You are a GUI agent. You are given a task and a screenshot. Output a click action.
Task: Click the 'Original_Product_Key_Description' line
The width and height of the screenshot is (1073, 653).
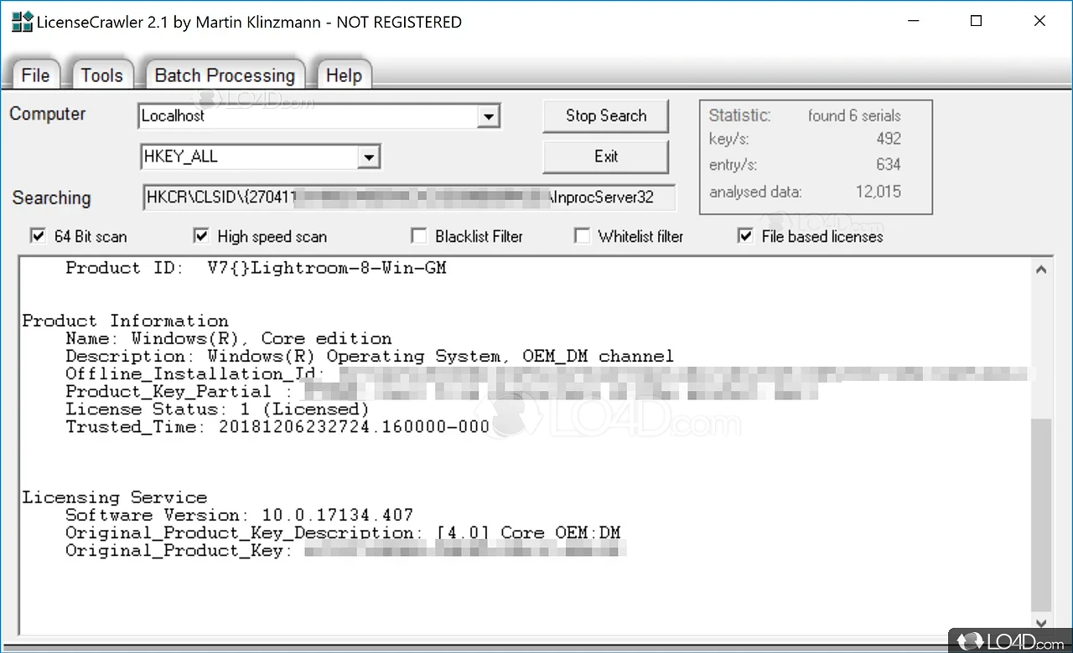point(343,532)
